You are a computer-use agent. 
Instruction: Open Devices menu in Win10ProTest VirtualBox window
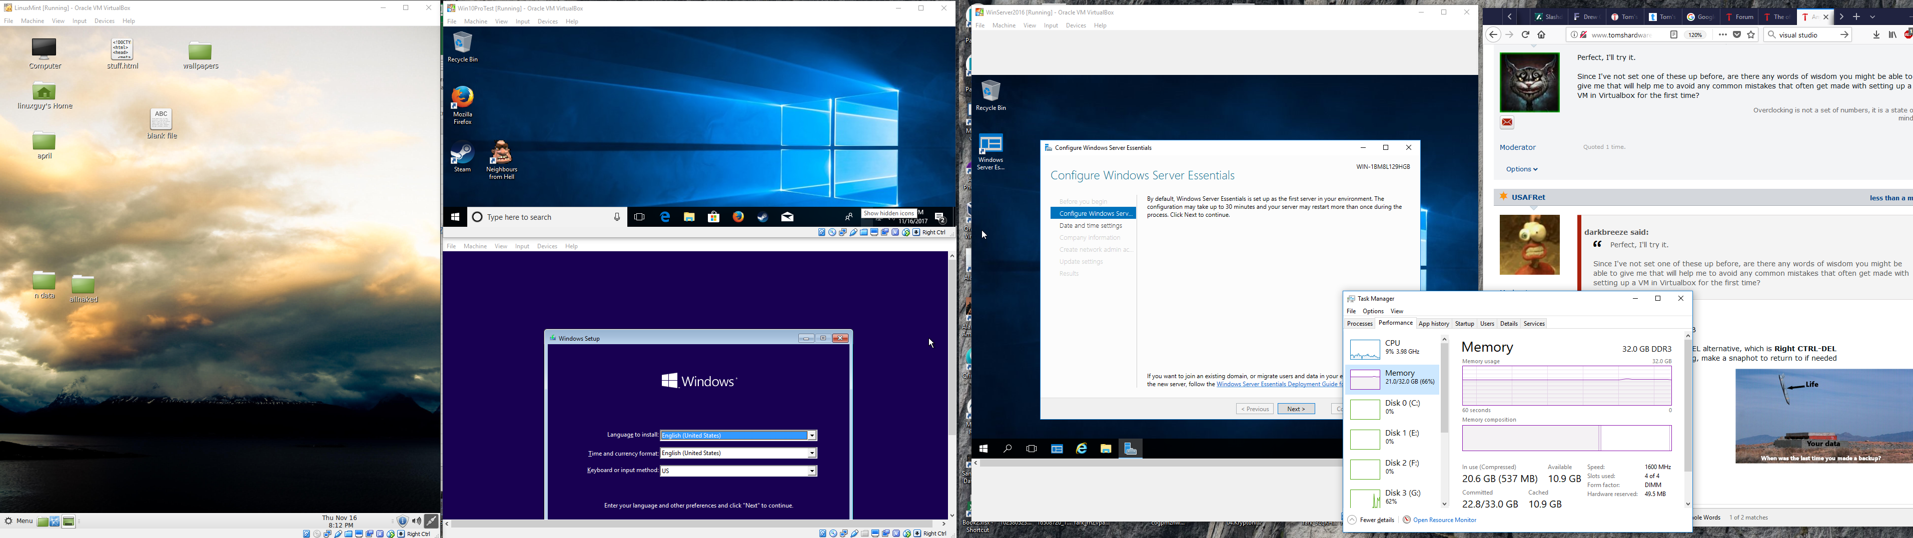(x=548, y=21)
